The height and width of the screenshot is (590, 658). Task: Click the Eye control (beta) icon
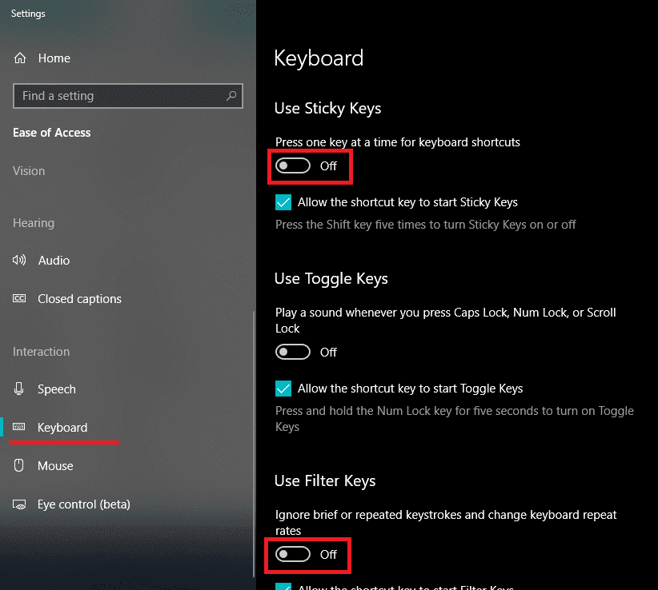pyautogui.click(x=20, y=504)
